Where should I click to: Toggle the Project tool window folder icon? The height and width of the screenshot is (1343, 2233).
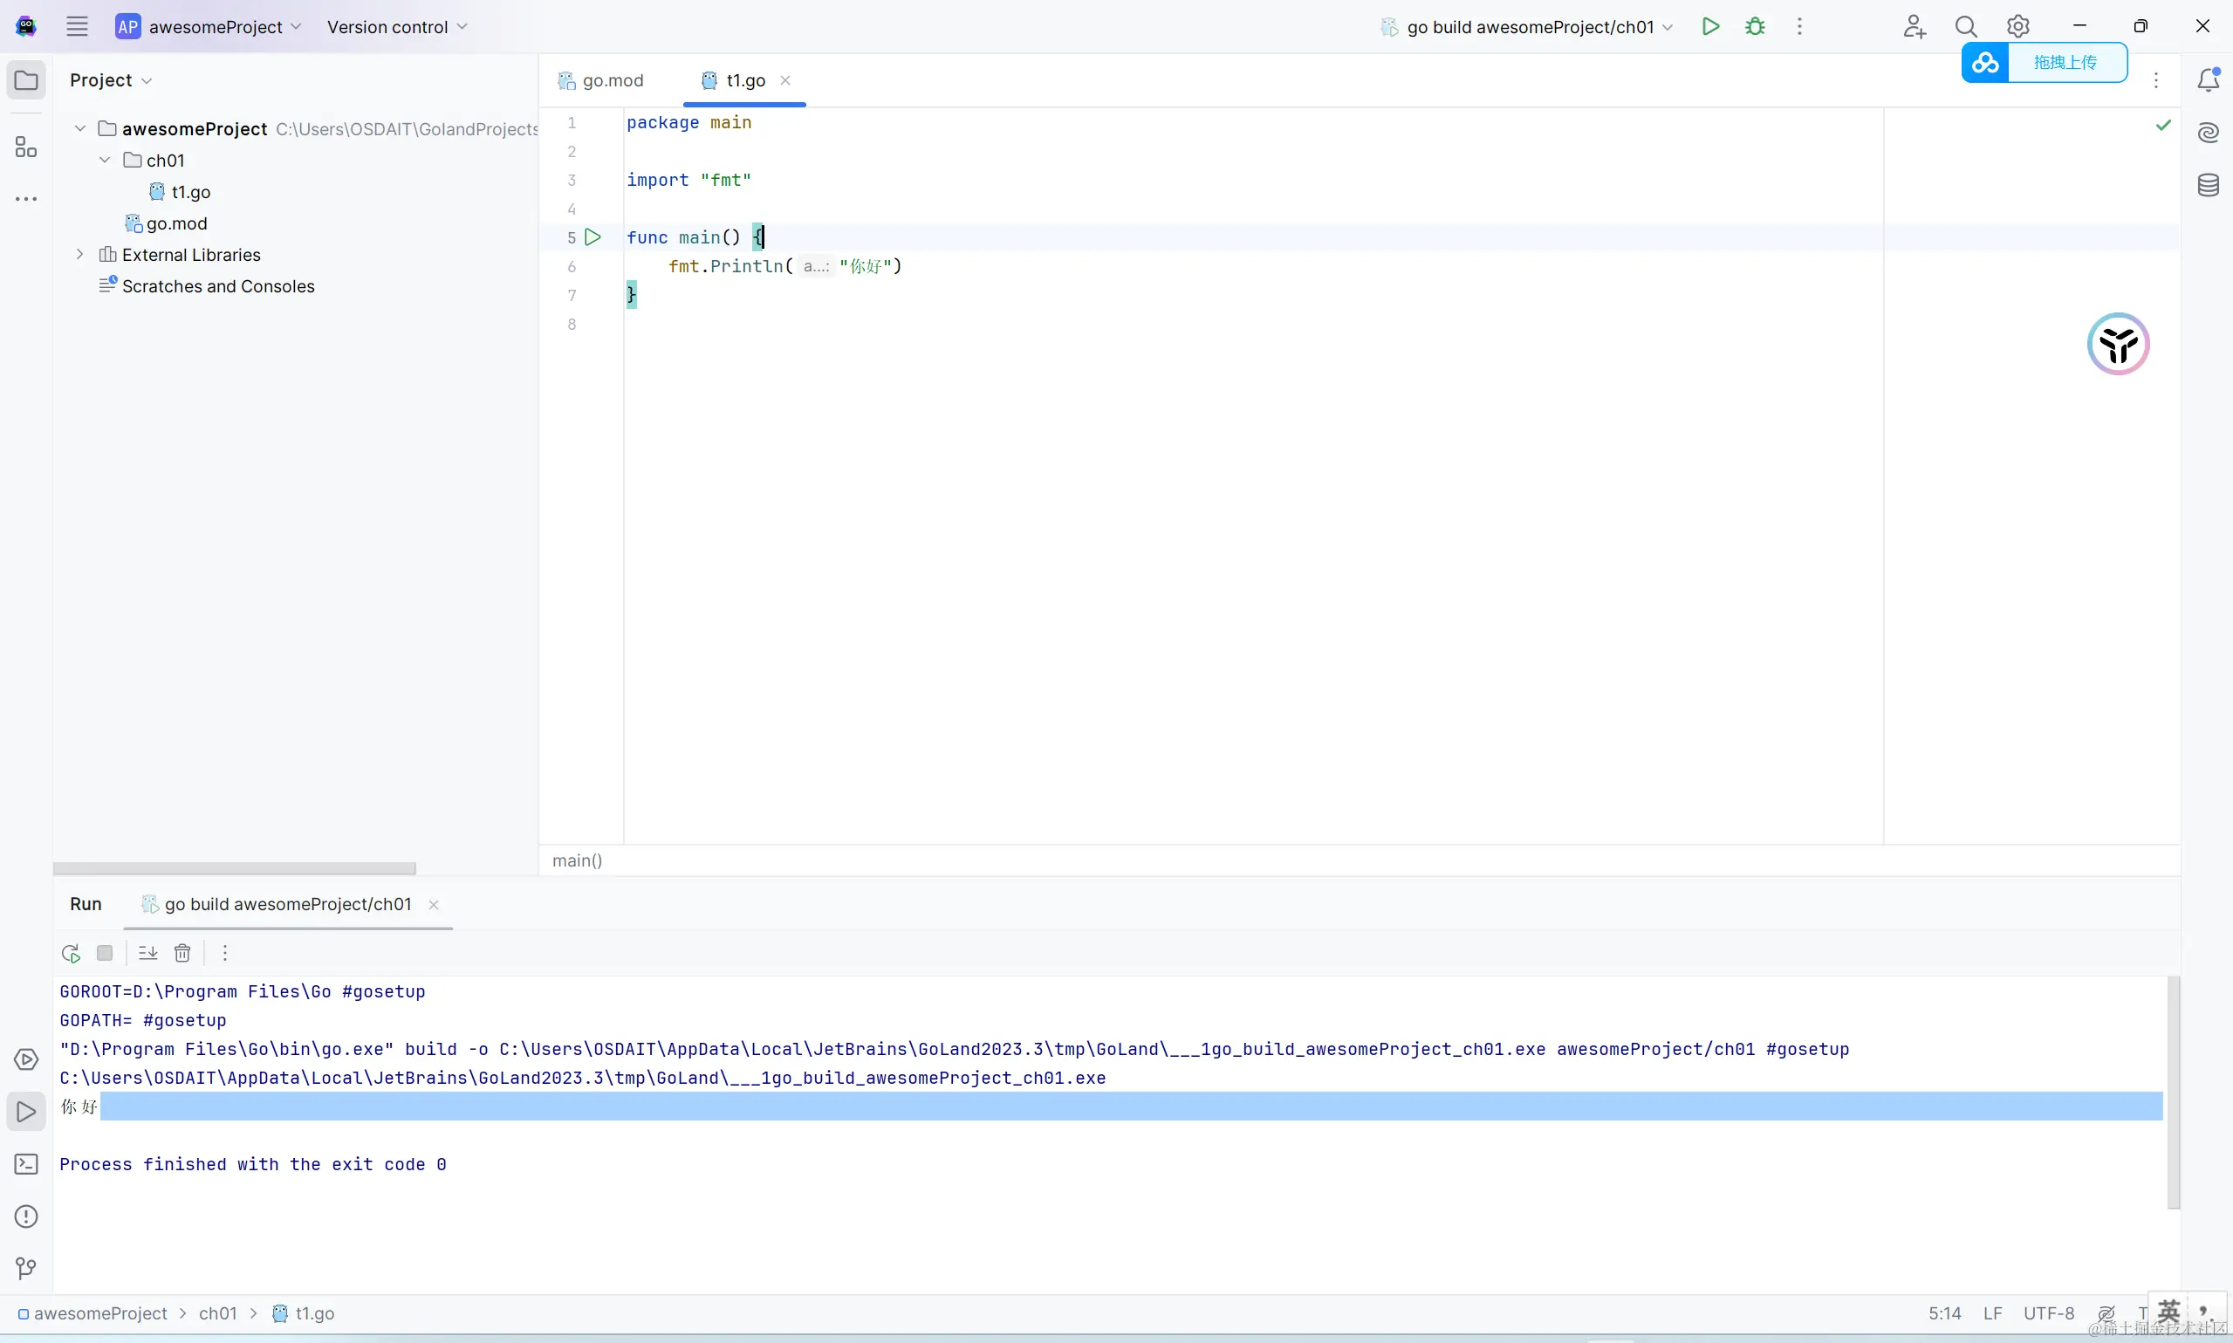click(x=26, y=80)
